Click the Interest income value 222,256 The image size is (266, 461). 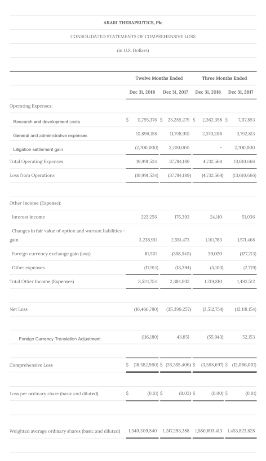[x=149, y=217]
